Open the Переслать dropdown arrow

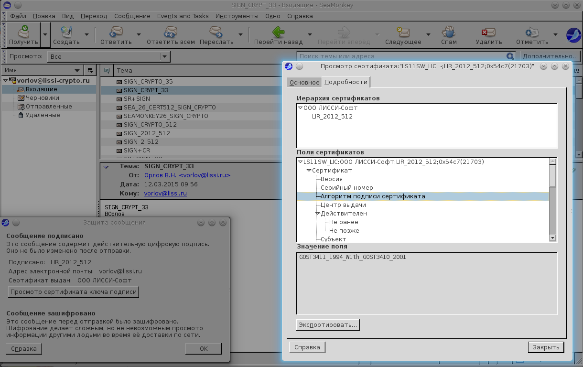240,34
